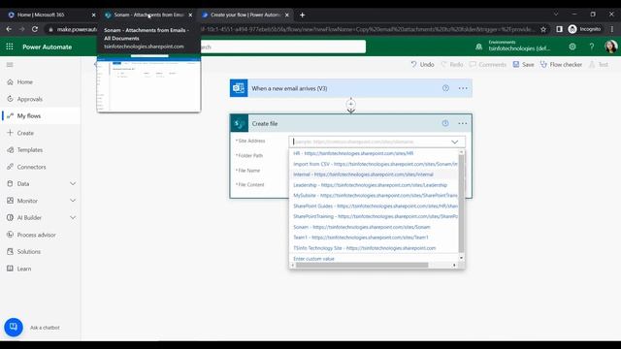Image resolution: width=621 pixels, height=349 pixels.
Task: Click Undo in the flow toolbar
Action: [422, 65]
